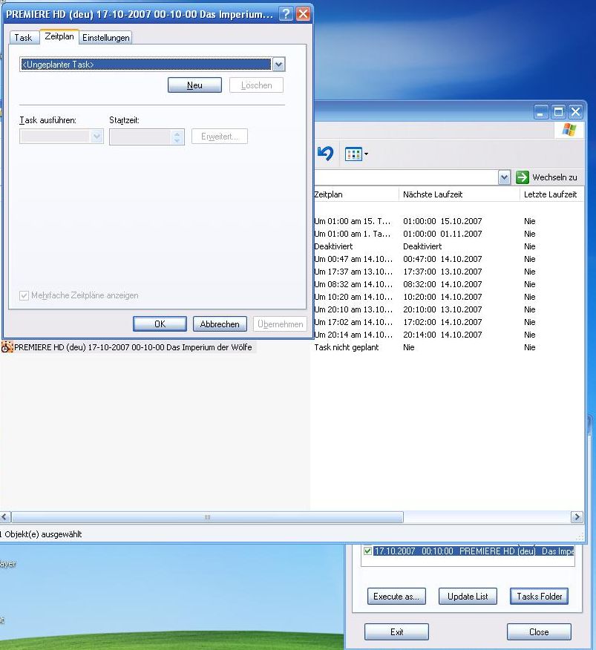596x650 pixels.
Task: Click the 'Um 08:32 am 14.10...' row
Action: click(x=353, y=284)
